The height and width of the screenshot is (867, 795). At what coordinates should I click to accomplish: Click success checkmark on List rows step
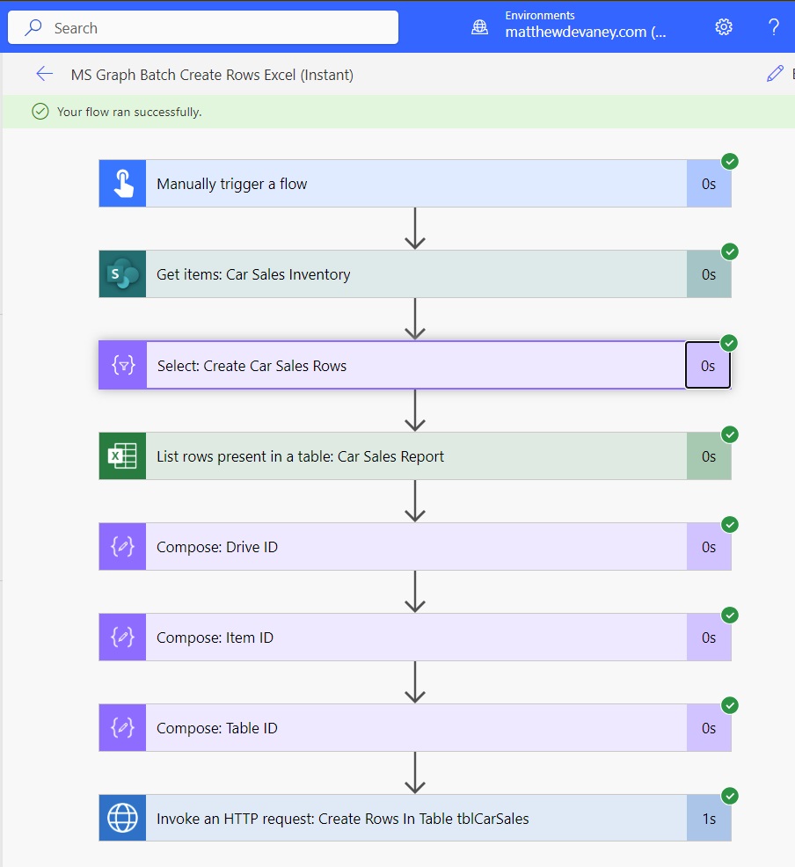click(x=730, y=434)
